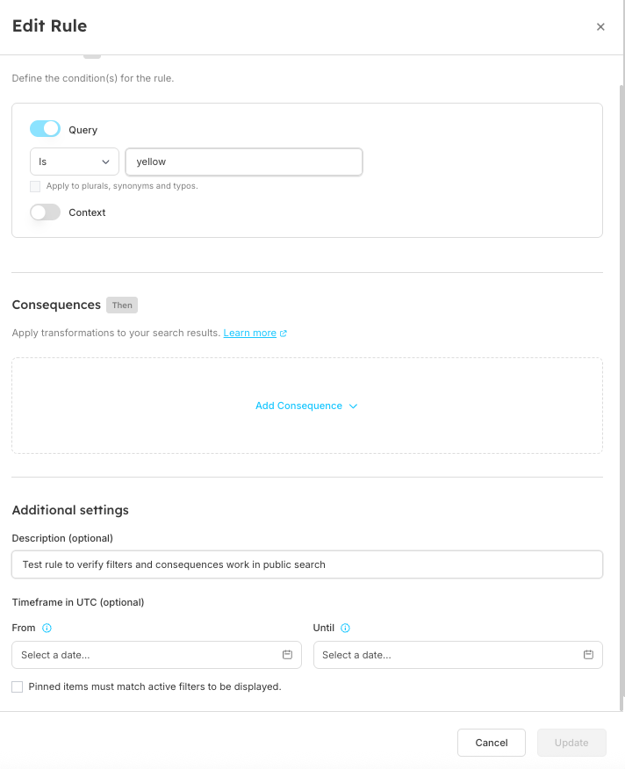
Task: Click the Update button
Action: (571, 743)
